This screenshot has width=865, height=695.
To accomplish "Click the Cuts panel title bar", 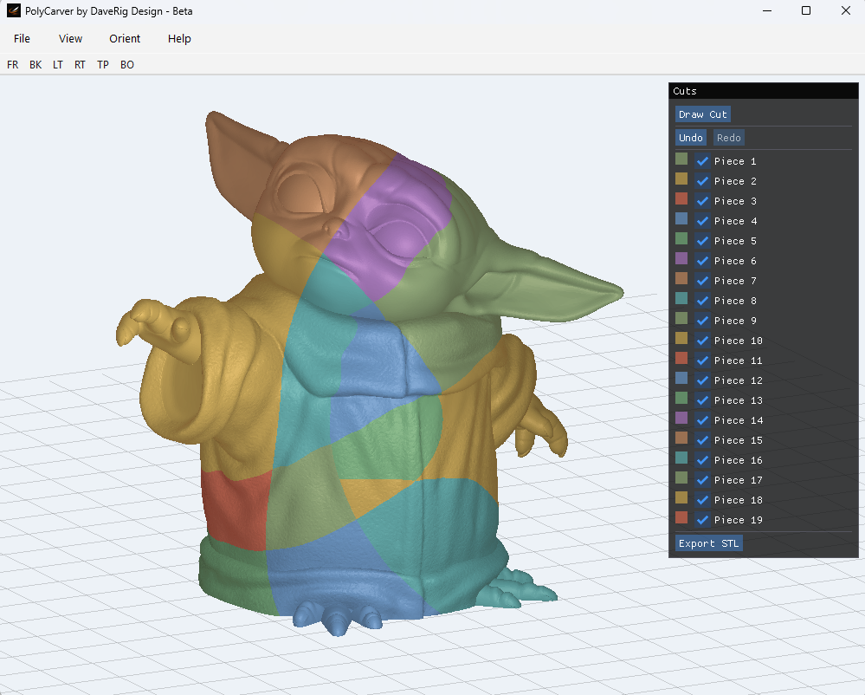I will [764, 91].
